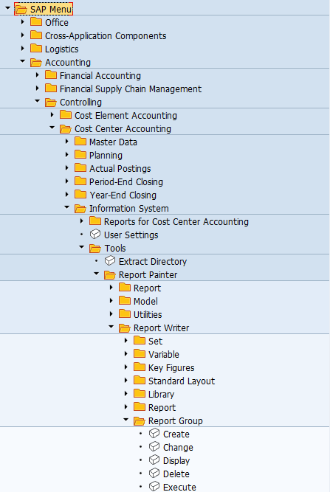This screenshot has height=492, width=330.
Task: Select the Report Group label
Action: coord(175,420)
